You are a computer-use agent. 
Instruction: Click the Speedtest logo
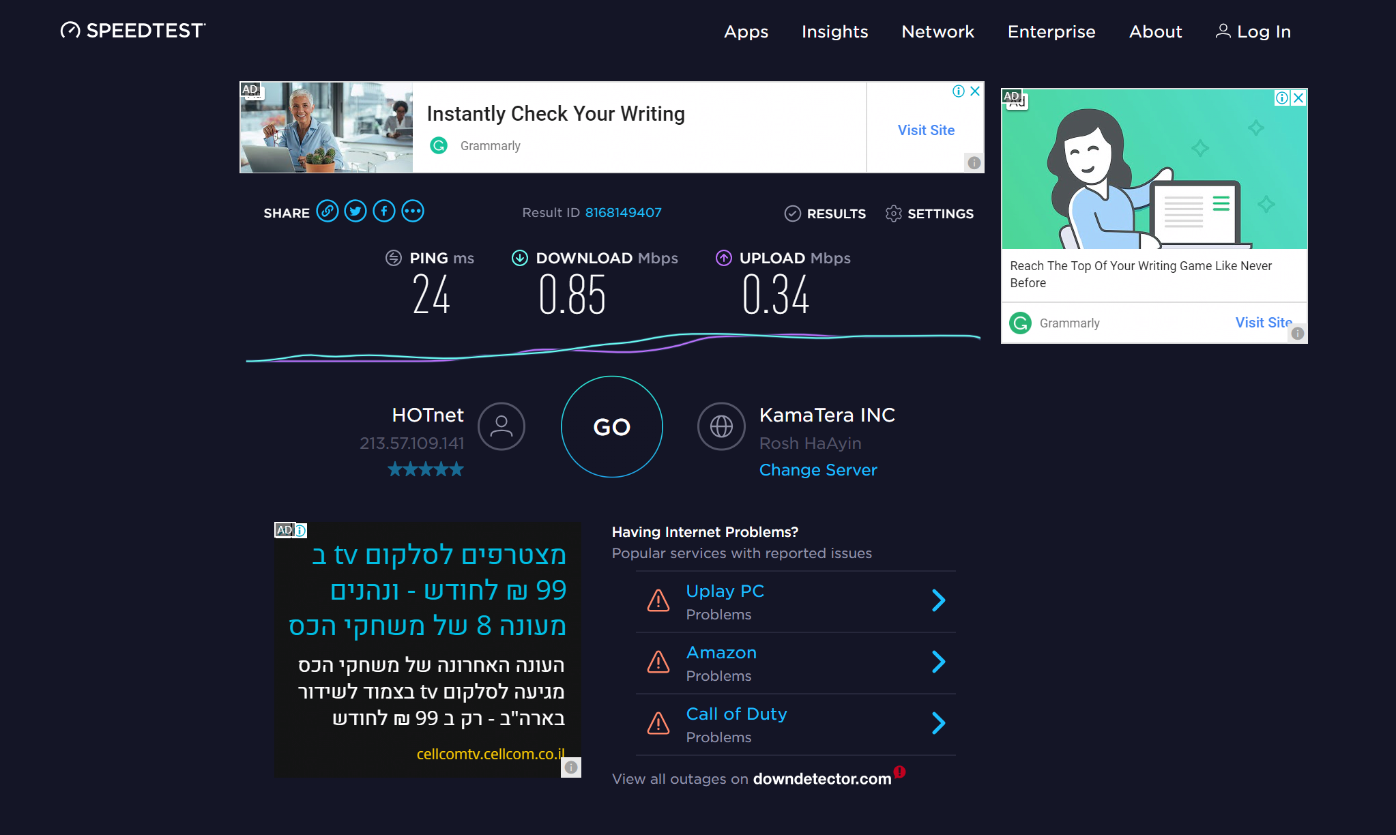tap(133, 31)
